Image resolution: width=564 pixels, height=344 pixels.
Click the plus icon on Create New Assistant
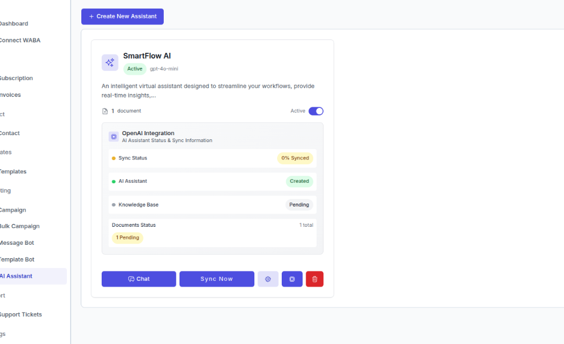[x=91, y=16]
